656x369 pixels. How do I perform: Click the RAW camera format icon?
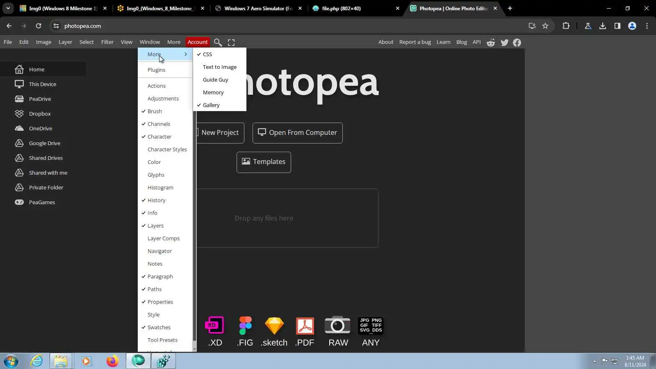click(x=337, y=326)
